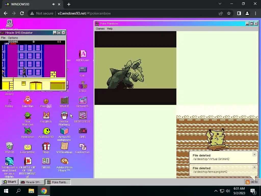Expand the browser tab search chevron
Image resolution: width=261 pixels, height=196 pixels.
[x=220, y=4]
